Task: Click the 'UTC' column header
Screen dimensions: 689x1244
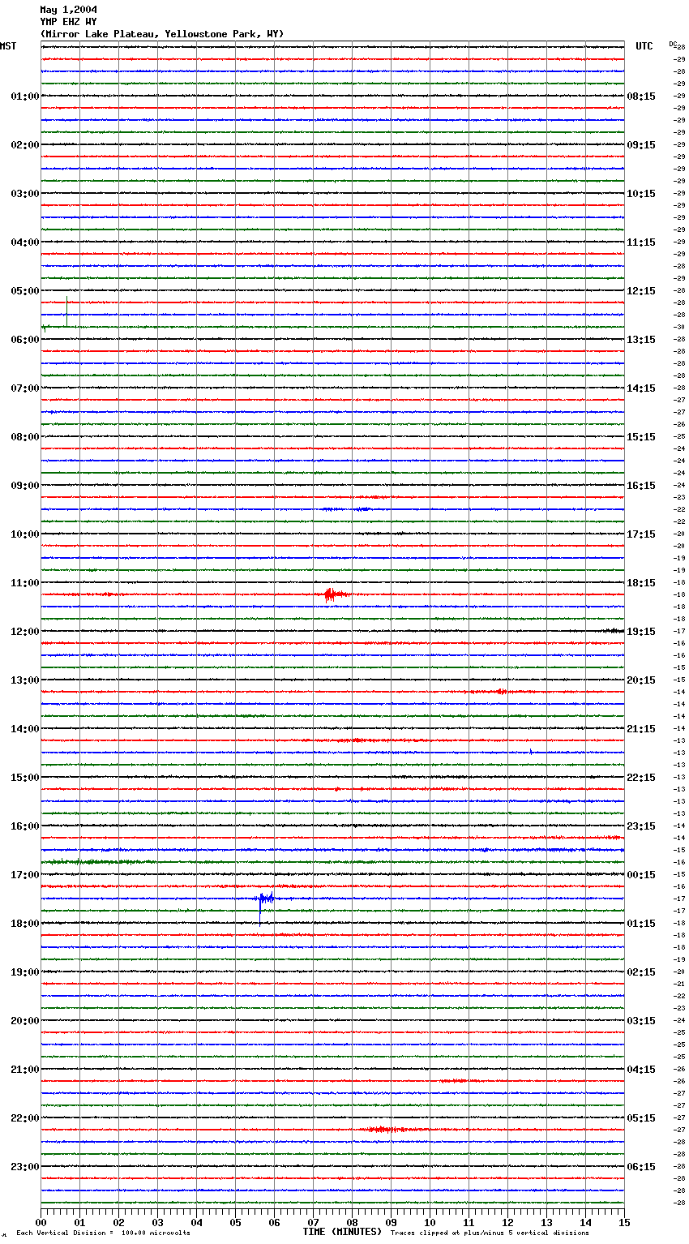Action: coord(644,46)
